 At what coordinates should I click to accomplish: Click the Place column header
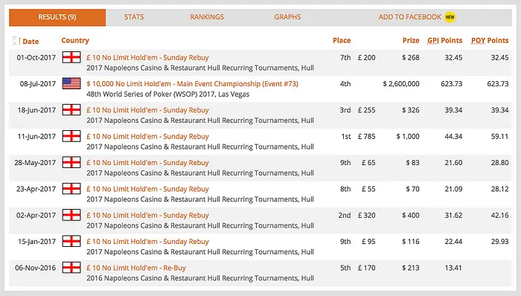pyautogui.click(x=342, y=40)
